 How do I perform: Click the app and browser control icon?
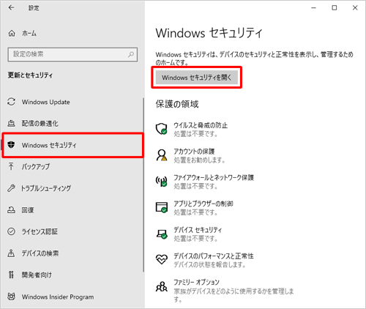[161, 207]
